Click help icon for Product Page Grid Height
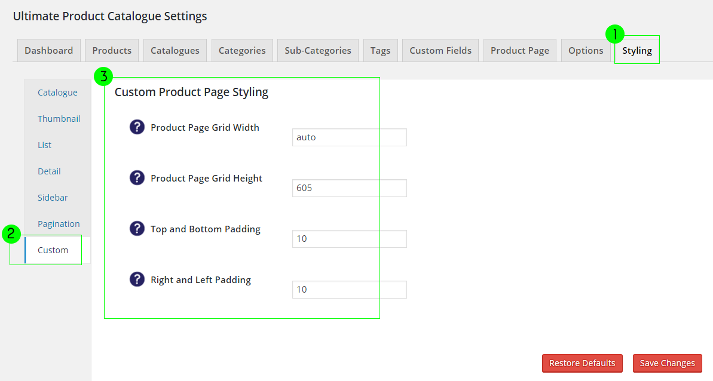Viewport: 713px width, 381px height. (x=137, y=178)
